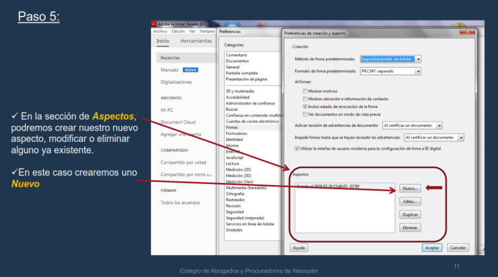Select the Presentación de página category
498x277 pixels.
(x=246, y=79)
